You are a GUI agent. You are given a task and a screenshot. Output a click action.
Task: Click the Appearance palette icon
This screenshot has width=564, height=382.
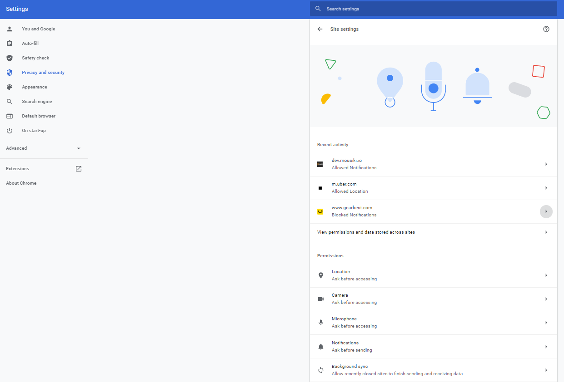[10, 87]
